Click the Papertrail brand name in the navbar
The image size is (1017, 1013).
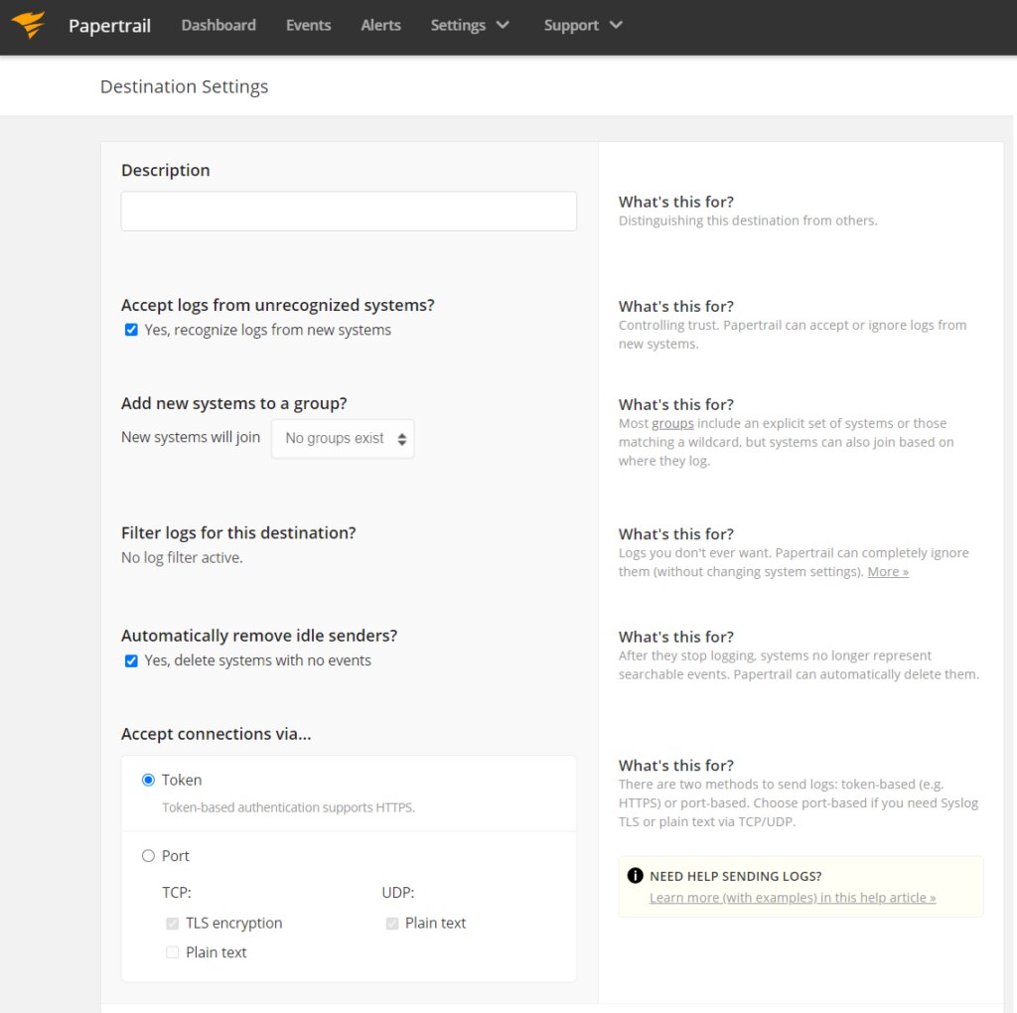[x=109, y=26]
